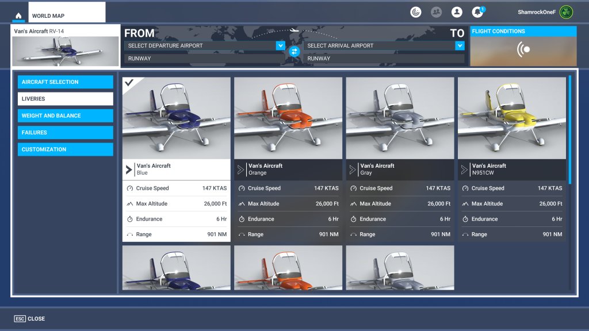Toggle the checkmark on the Blue livery

[x=129, y=83]
